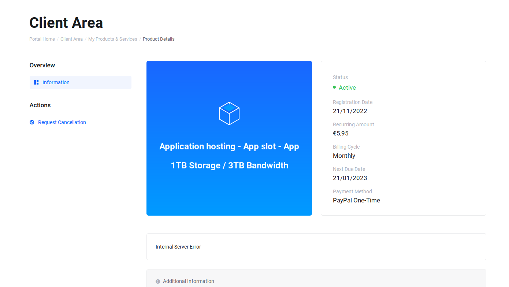This screenshot has width=509, height=287.
Task: Click recurring amount €5,95
Action: click(x=341, y=133)
